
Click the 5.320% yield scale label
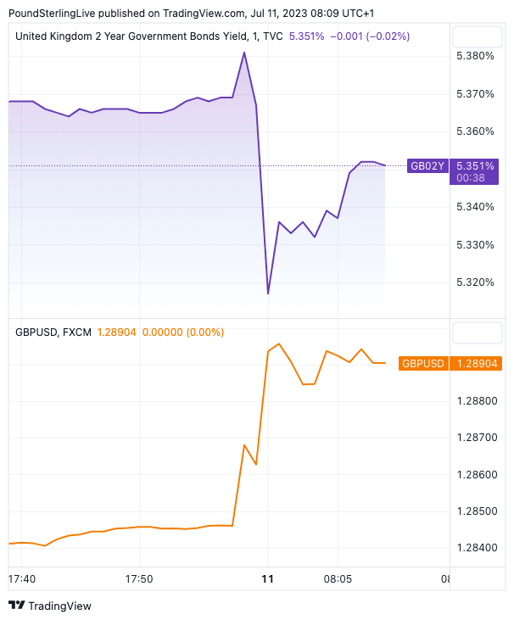[x=475, y=282]
